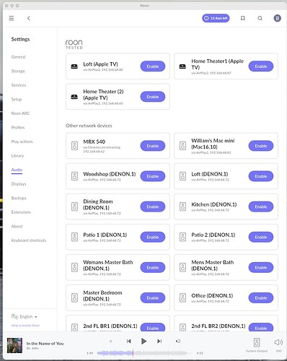Enable Patio 1 (DENON,1)

[x=153, y=237]
